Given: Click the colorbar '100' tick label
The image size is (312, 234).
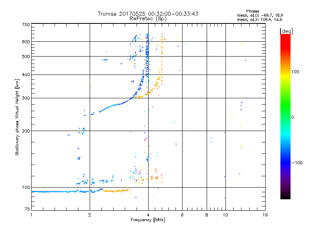Looking at the screenshot, I should coord(295,72).
